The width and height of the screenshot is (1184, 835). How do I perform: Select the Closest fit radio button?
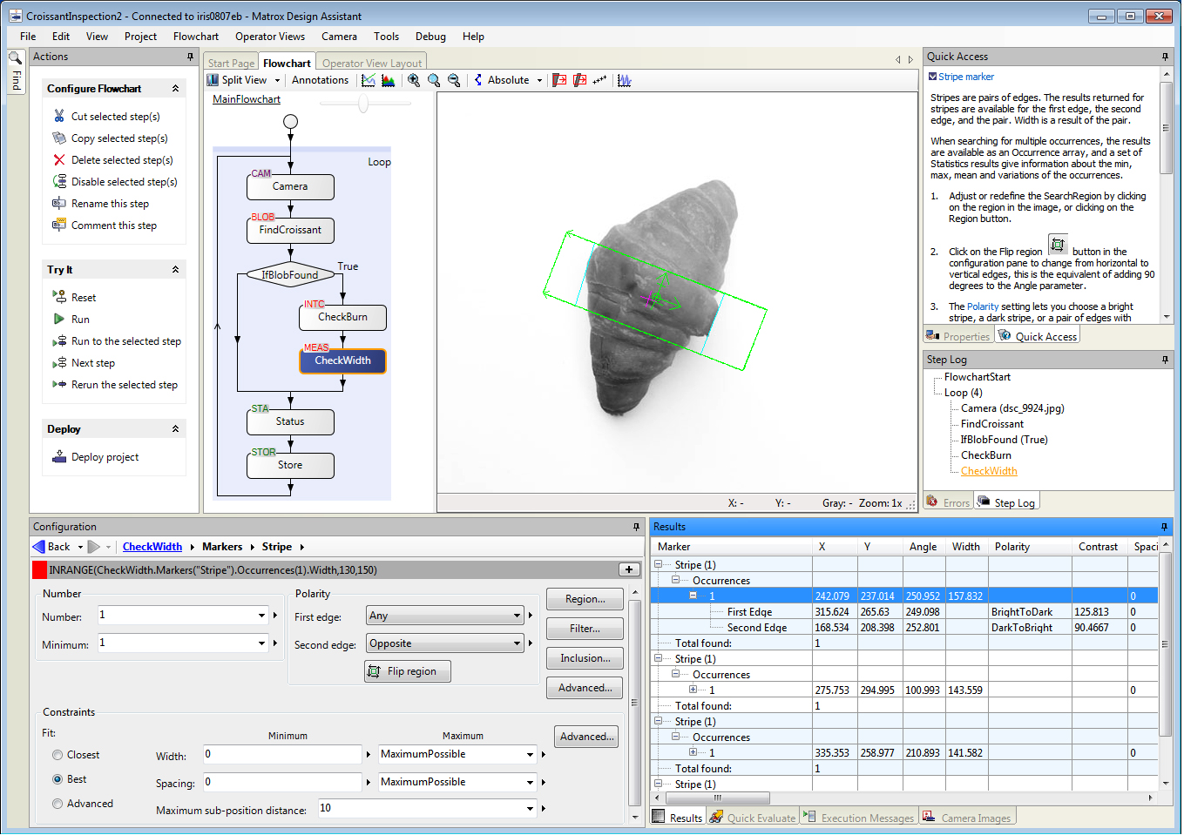tap(58, 755)
